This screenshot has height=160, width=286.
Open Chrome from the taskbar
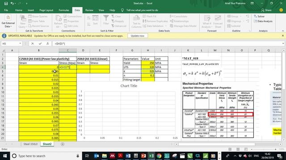[x=159, y=156]
